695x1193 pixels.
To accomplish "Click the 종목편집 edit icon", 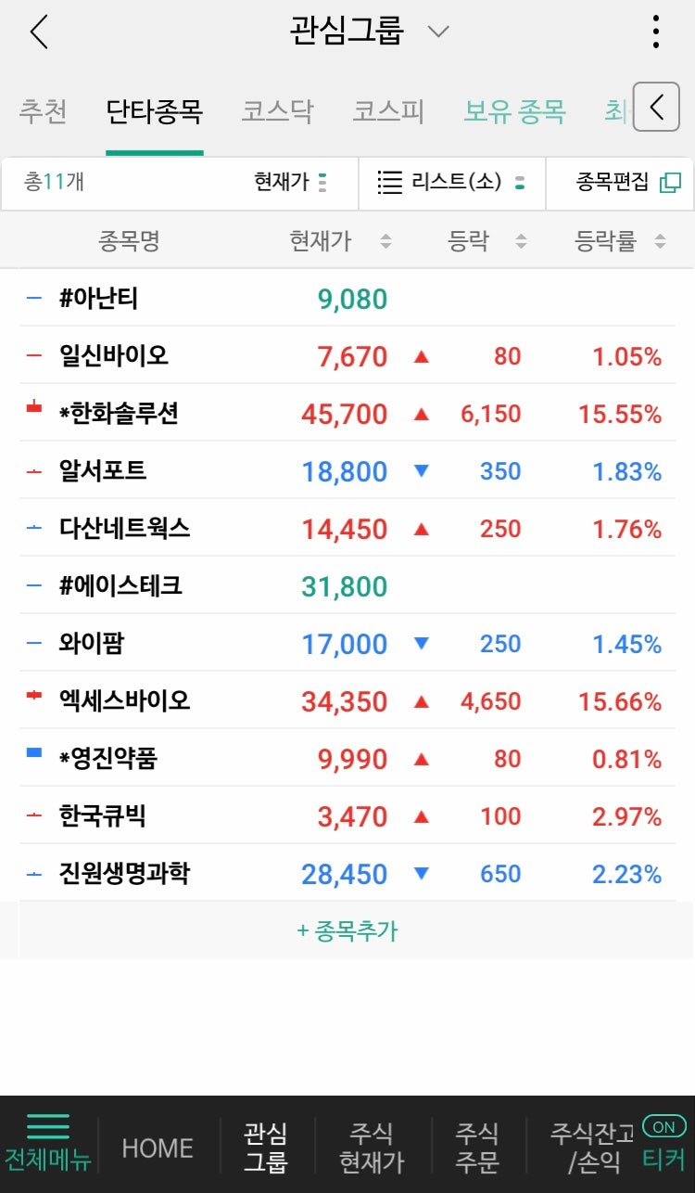I will tap(669, 183).
